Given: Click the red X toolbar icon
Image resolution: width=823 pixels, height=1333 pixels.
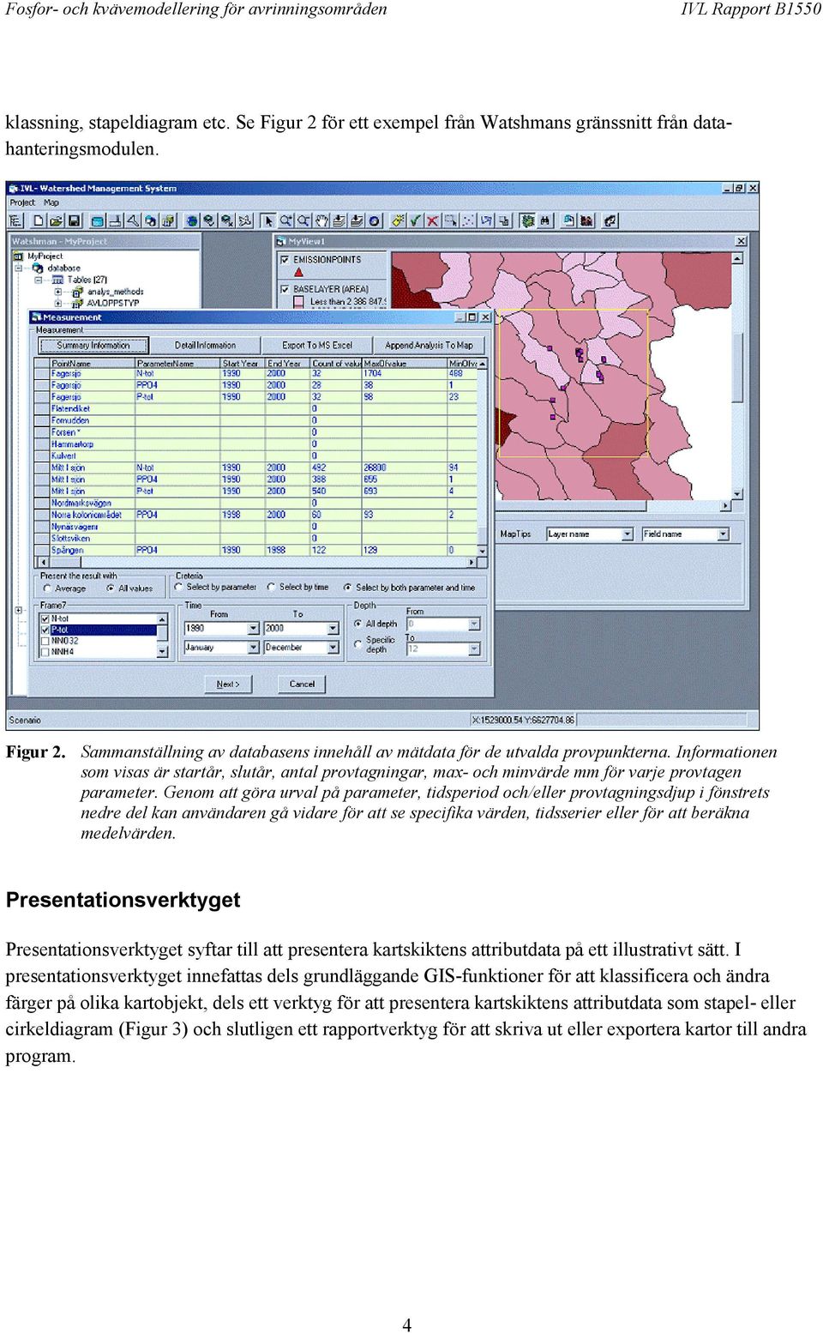Looking at the screenshot, I should 433,220.
